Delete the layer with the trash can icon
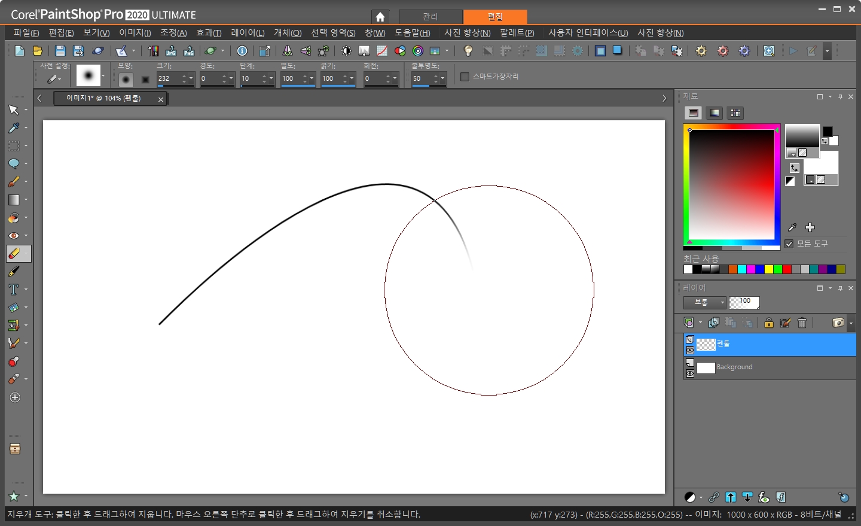 tap(802, 323)
